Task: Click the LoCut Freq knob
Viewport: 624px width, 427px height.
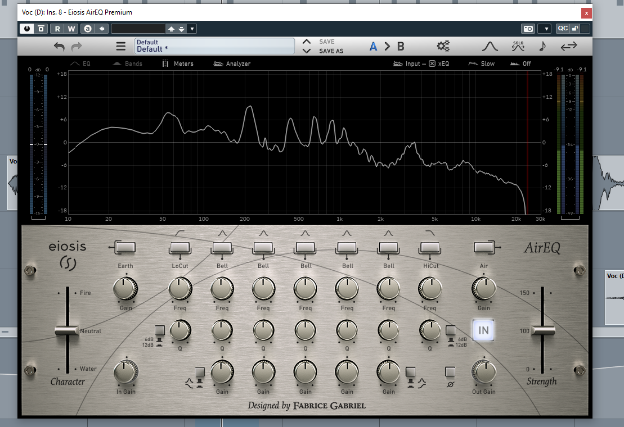Action: (x=180, y=289)
